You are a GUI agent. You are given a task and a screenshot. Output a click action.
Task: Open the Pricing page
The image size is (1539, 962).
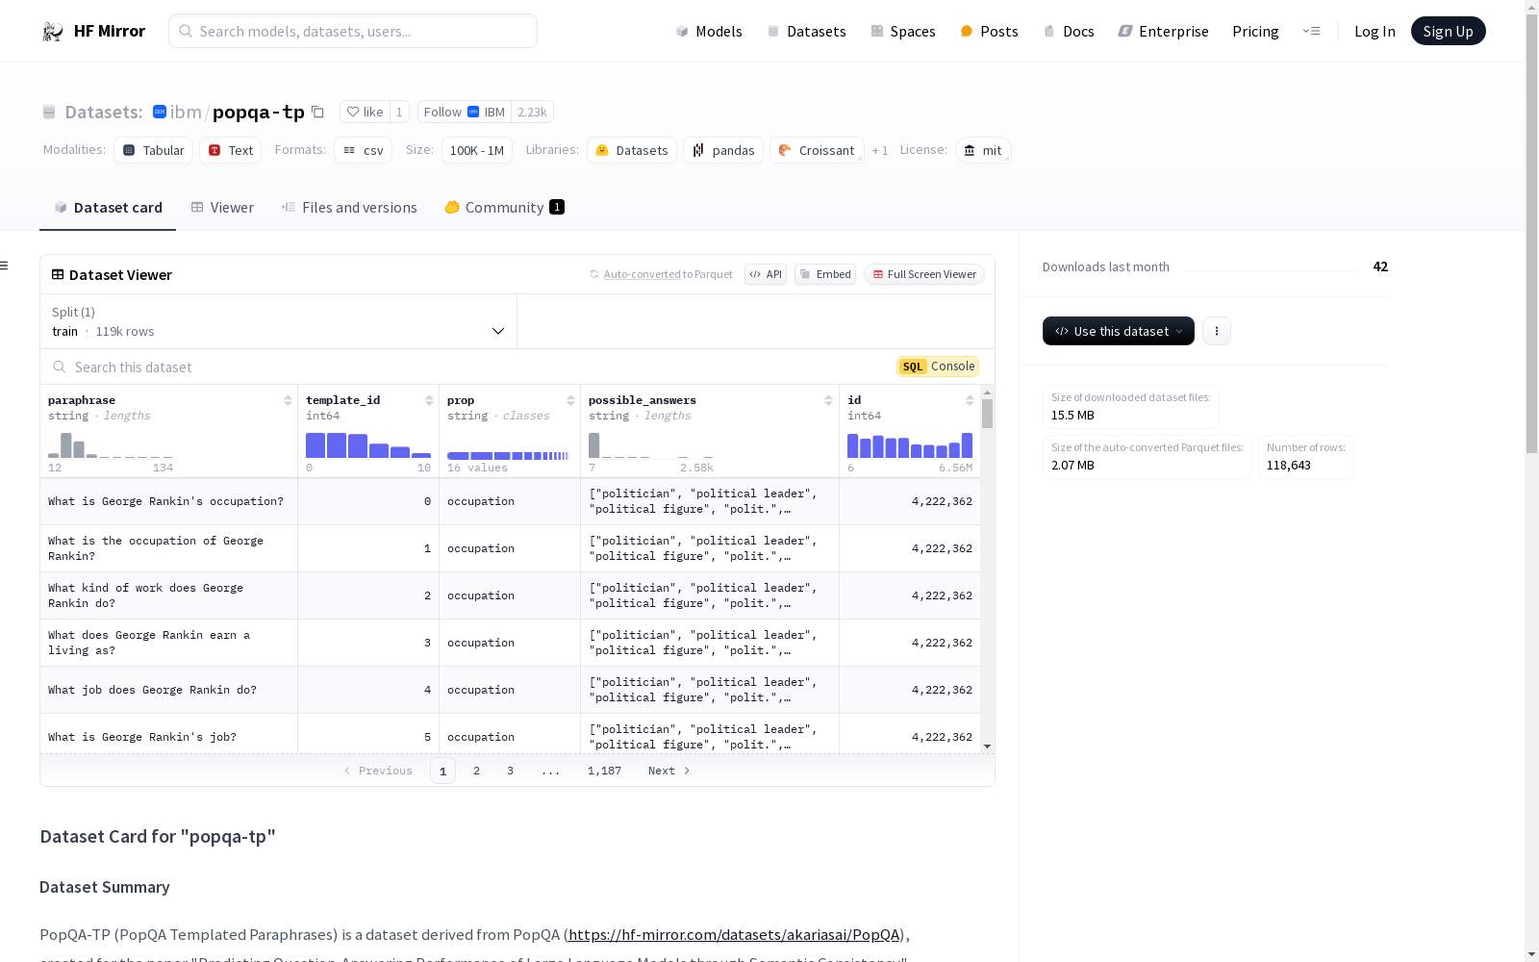1255,32
